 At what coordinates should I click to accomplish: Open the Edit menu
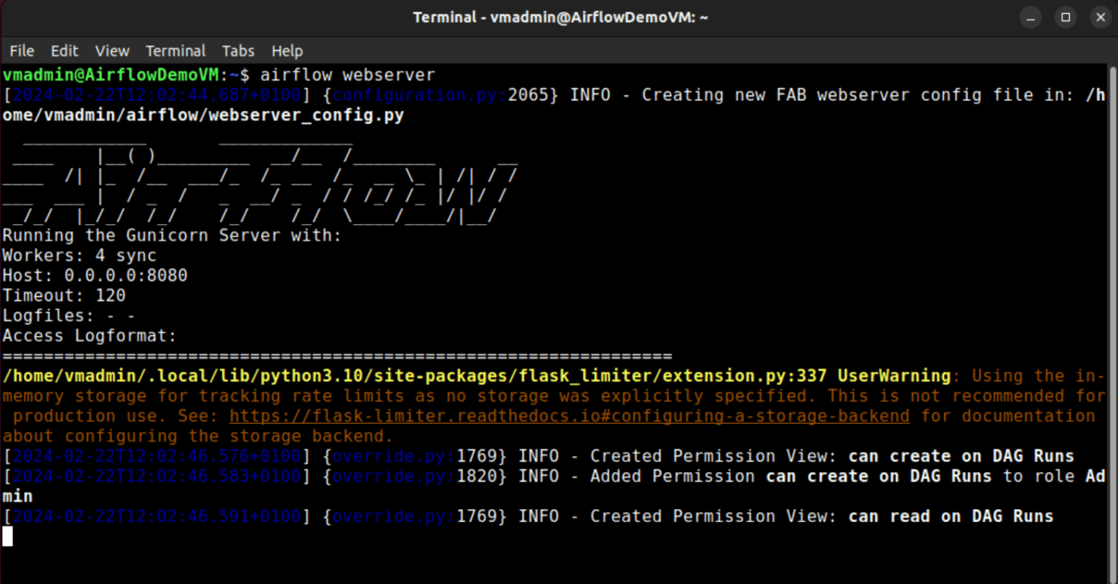(64, 50)
